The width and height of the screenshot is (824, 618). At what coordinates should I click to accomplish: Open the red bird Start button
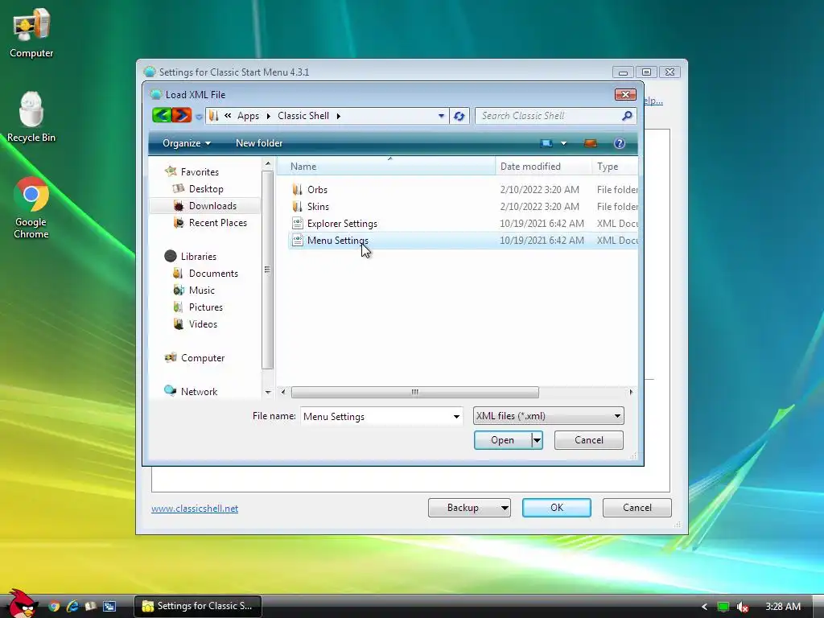click(22, 604)
